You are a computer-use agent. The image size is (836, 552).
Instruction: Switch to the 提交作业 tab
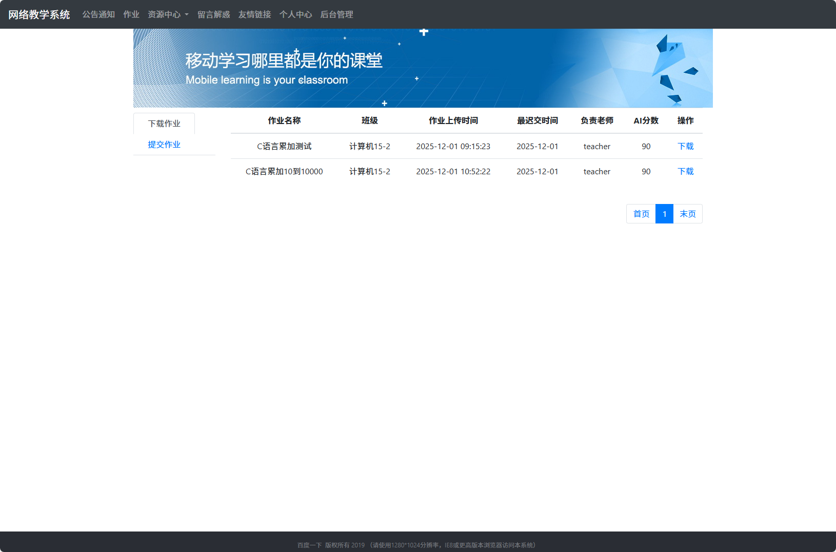(x=164, y=144)
